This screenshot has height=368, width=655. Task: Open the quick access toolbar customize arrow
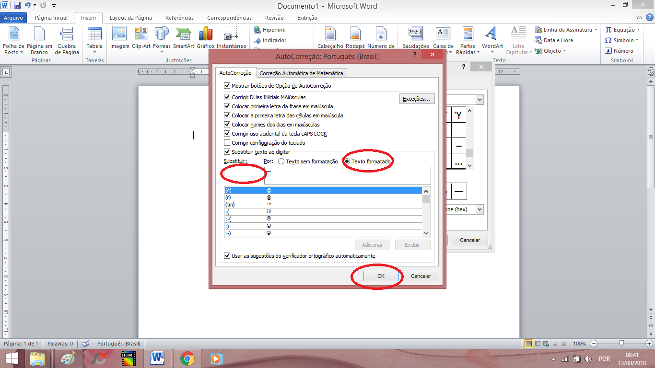click(x=53, y=6)
